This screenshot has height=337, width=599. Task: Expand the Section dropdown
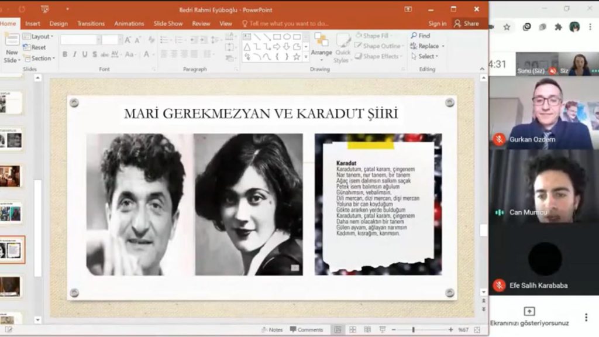click(39, 59)
